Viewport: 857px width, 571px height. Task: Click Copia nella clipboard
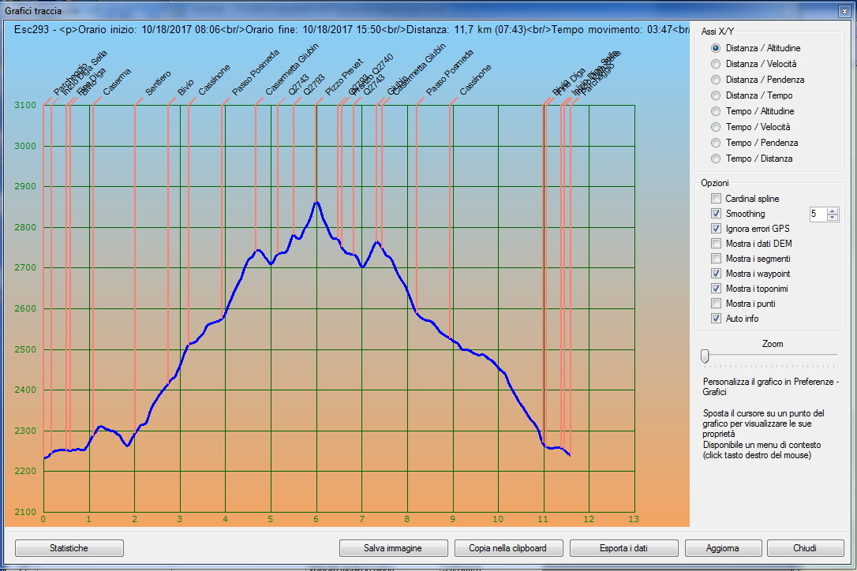pyautogui.click(x=507, y=548)
